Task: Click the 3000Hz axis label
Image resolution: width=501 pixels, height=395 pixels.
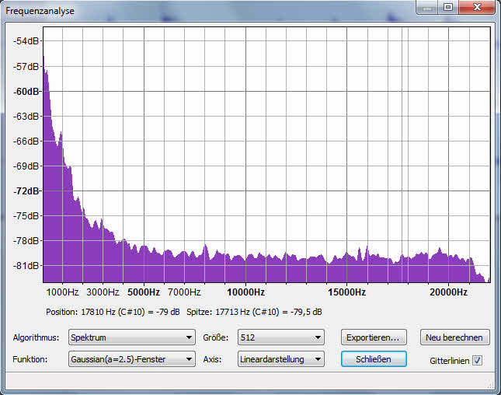Action: [103, 292]
